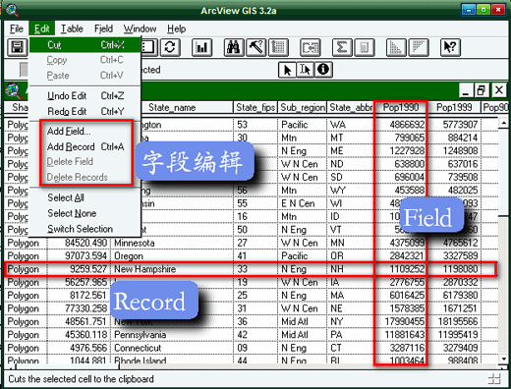Choose Switch Selection in the Edit menu

tap(85, 229)
